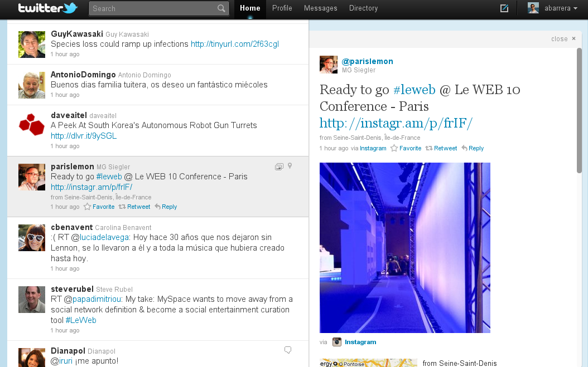Click the steverubel username
Viewport: 588px width, 367px height.
[73, 288]
